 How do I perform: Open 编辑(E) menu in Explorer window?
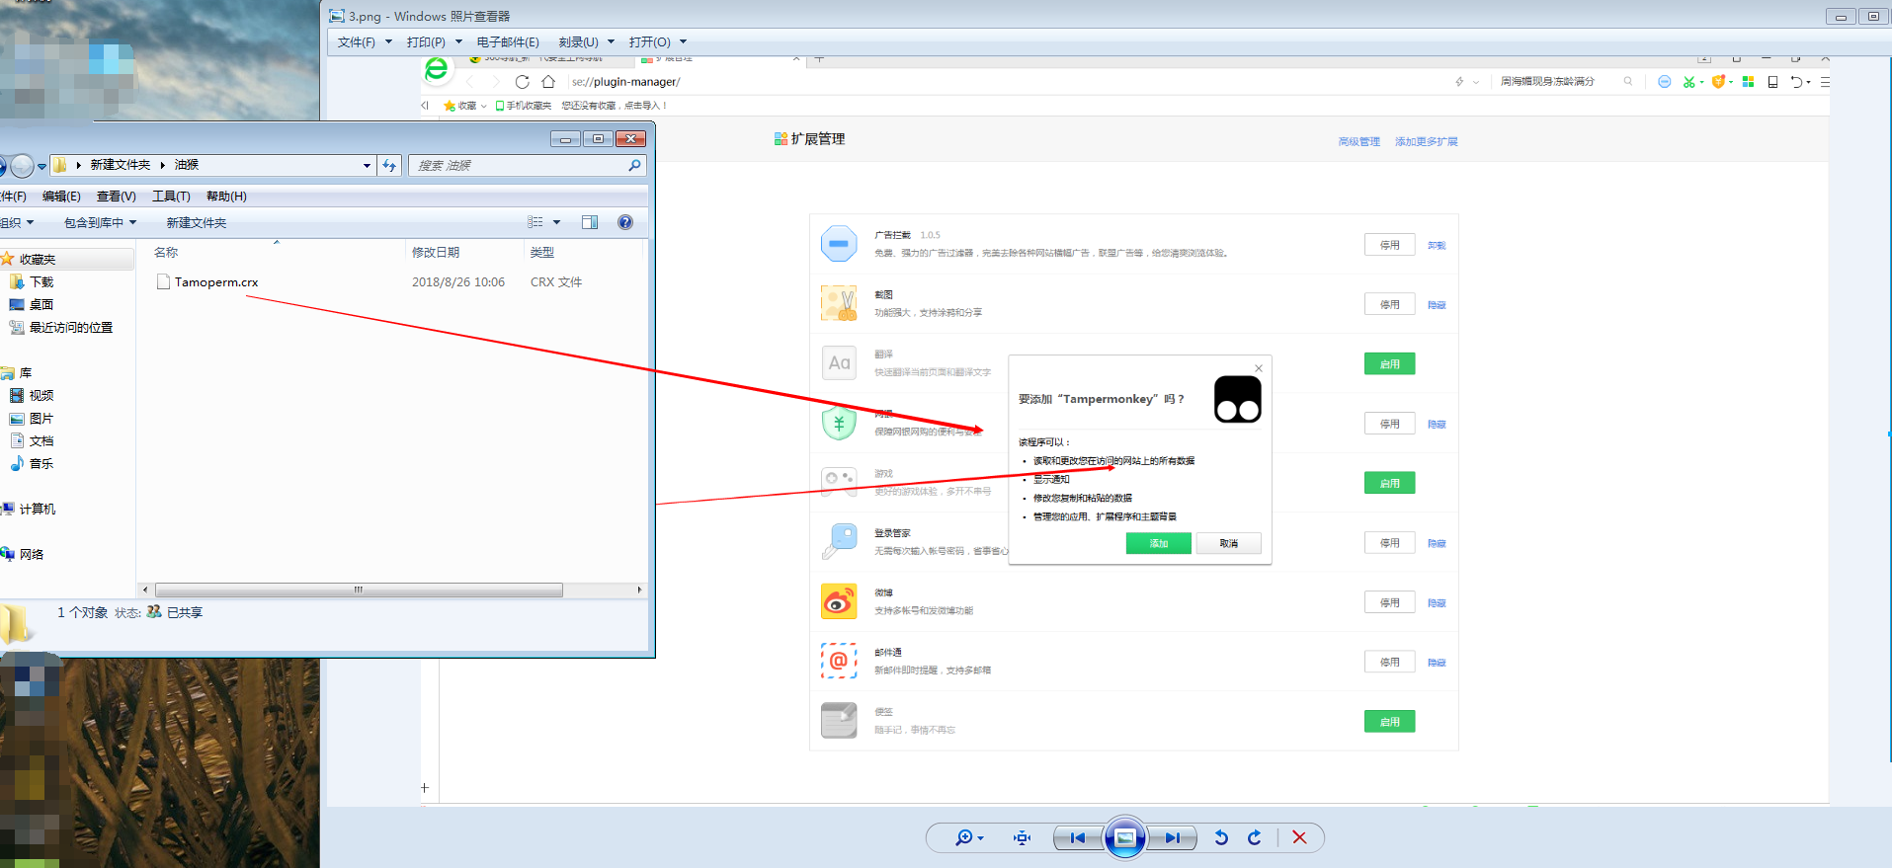pos(61,197)
